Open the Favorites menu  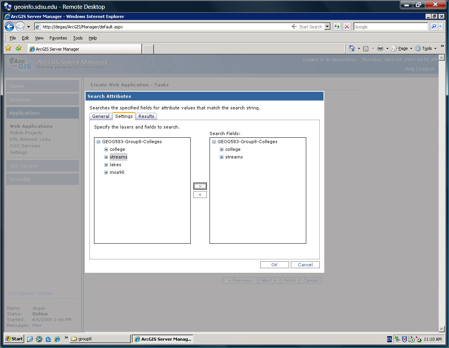tap(58, 38)
